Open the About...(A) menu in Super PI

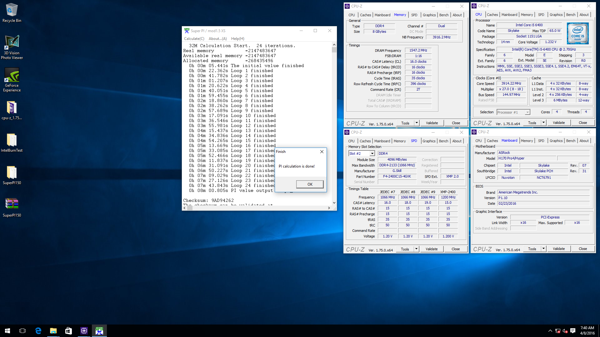tap(217, 39)
